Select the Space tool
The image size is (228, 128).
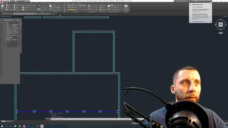click(16, 10)
